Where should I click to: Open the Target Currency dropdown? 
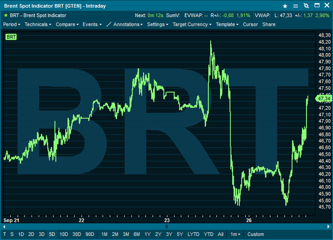pyautogui.click(x=192, y=24)
